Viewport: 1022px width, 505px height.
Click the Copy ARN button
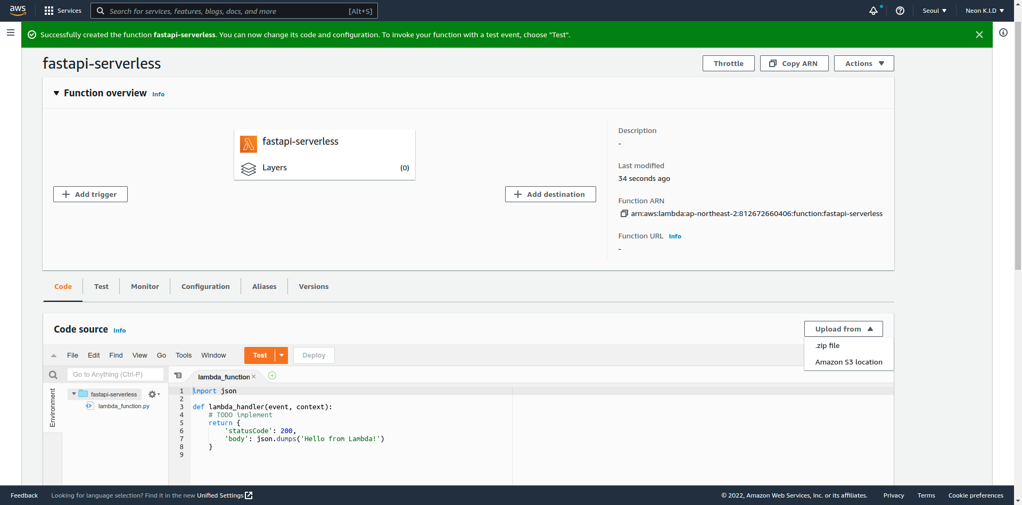tap(794, 63)
